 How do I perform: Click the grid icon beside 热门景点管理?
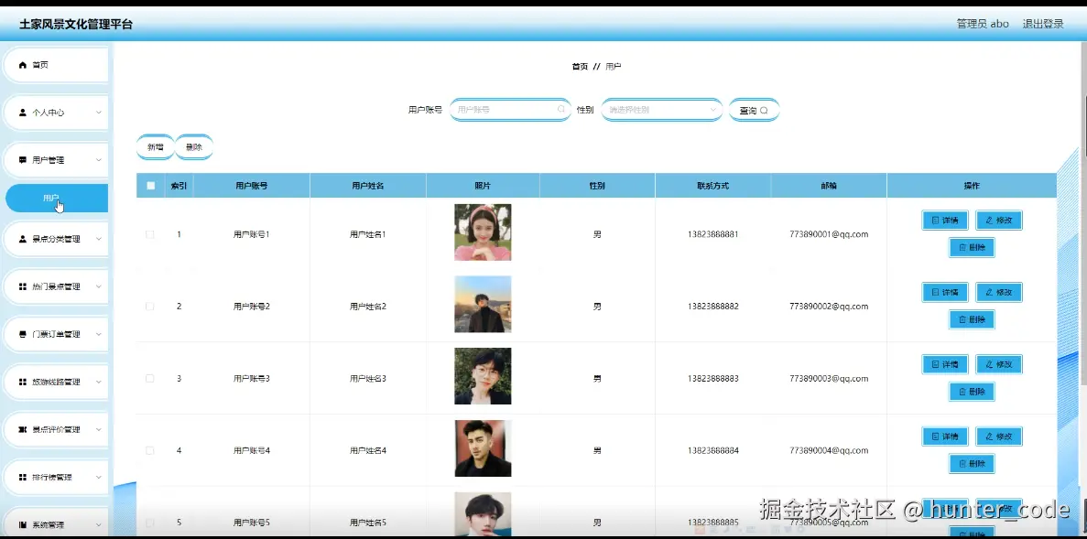tap(23, 286)
